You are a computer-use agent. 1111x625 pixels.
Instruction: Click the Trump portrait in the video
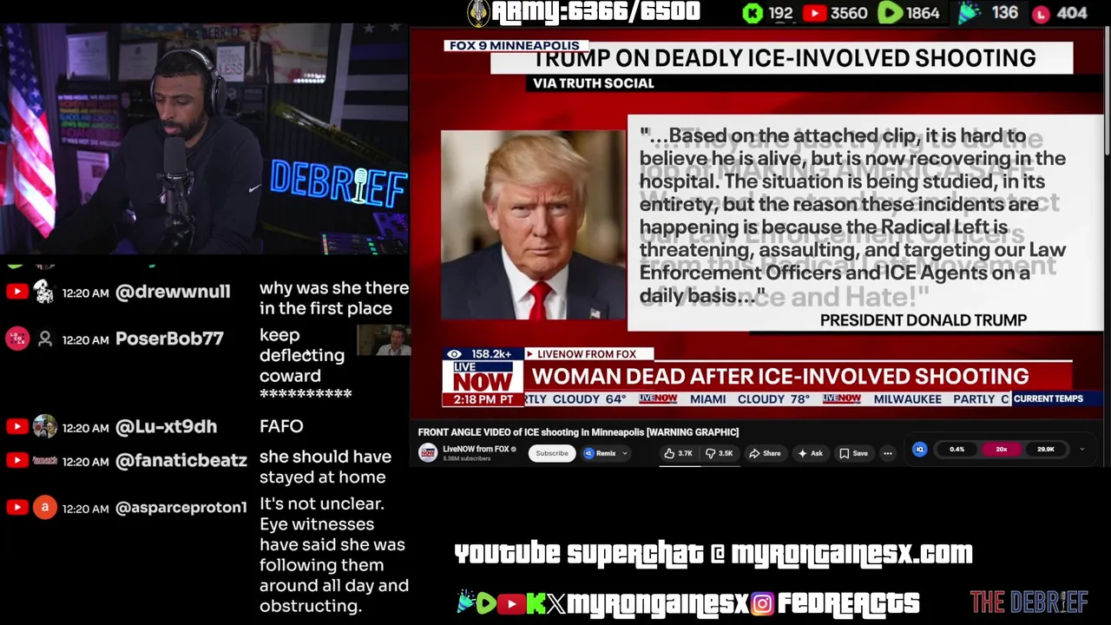(x=533, y=226)
